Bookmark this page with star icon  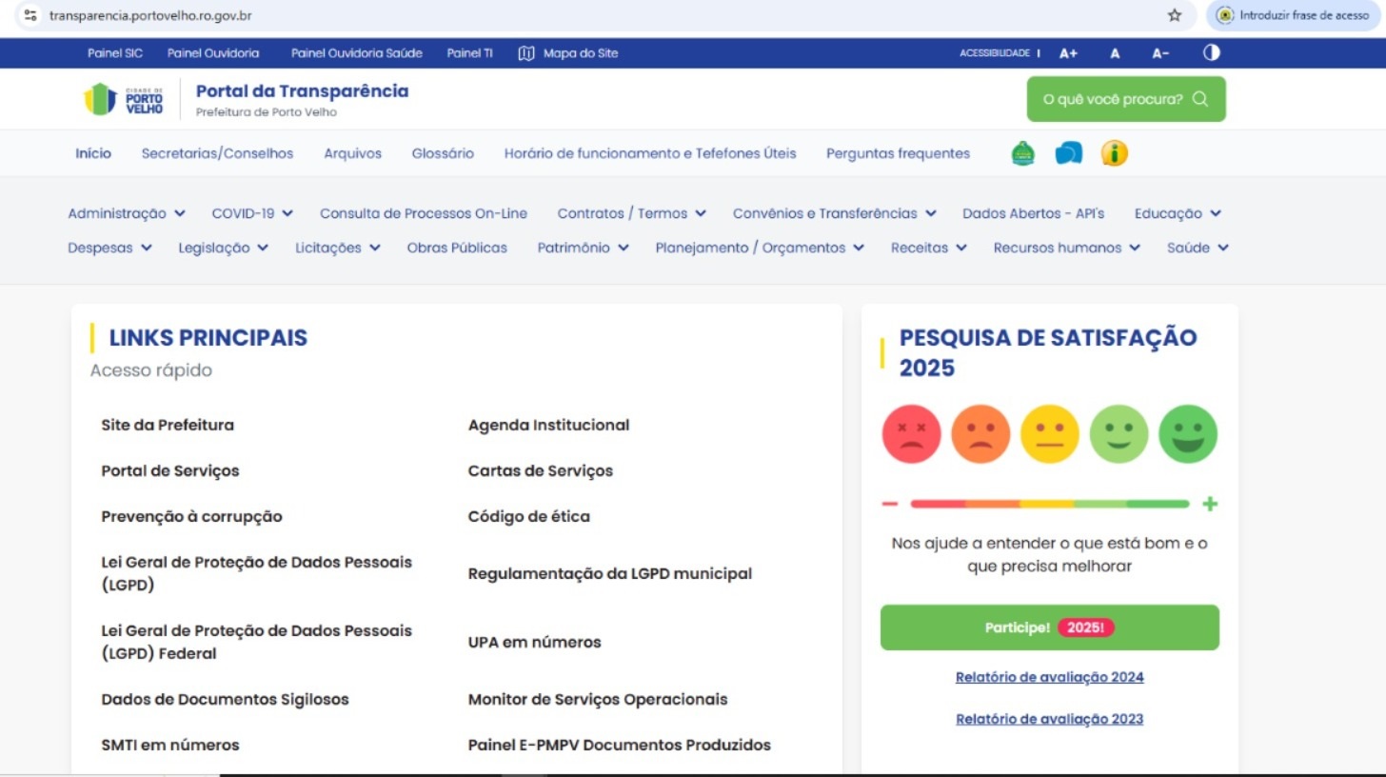pos(1175,15)
